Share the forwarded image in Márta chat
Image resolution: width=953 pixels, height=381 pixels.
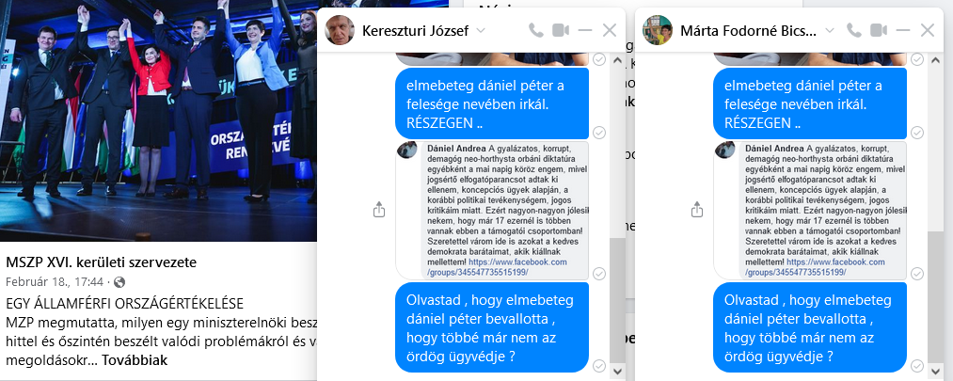[697, 210]
